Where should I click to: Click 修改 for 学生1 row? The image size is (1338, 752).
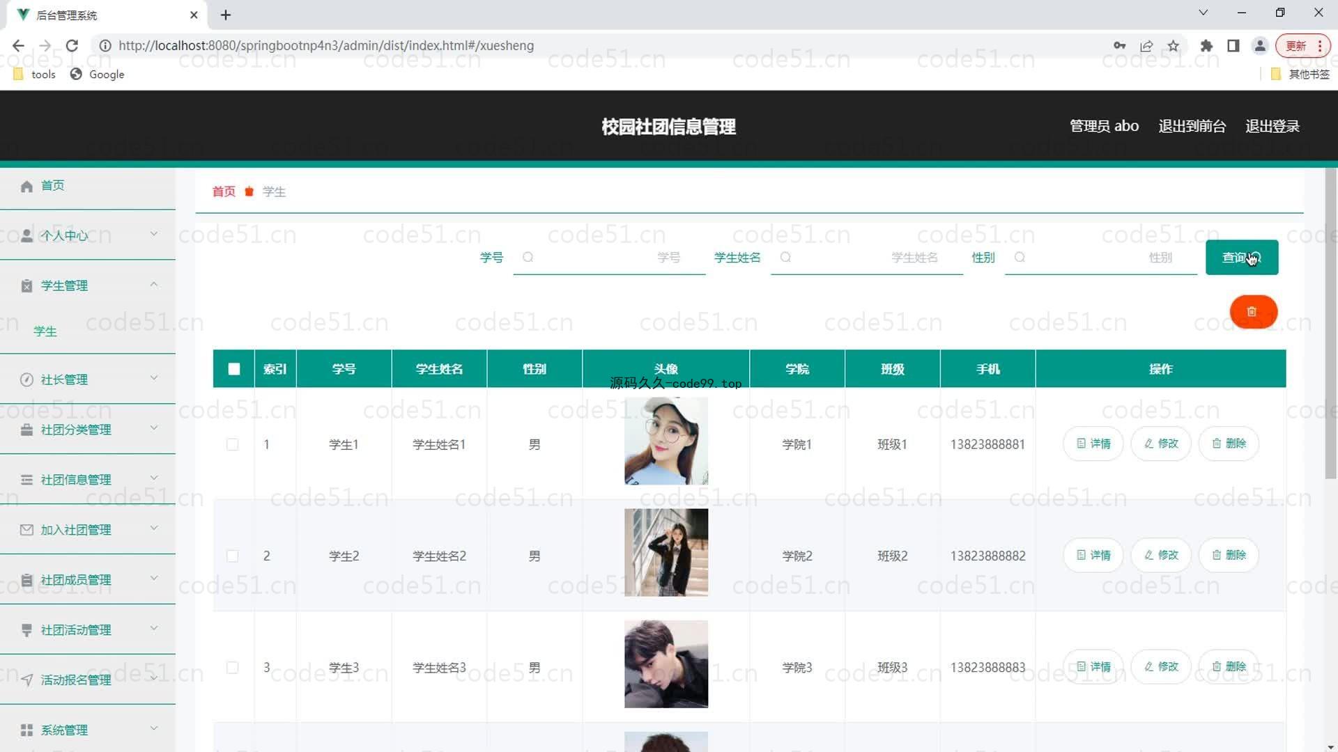tap(1161, 444)
